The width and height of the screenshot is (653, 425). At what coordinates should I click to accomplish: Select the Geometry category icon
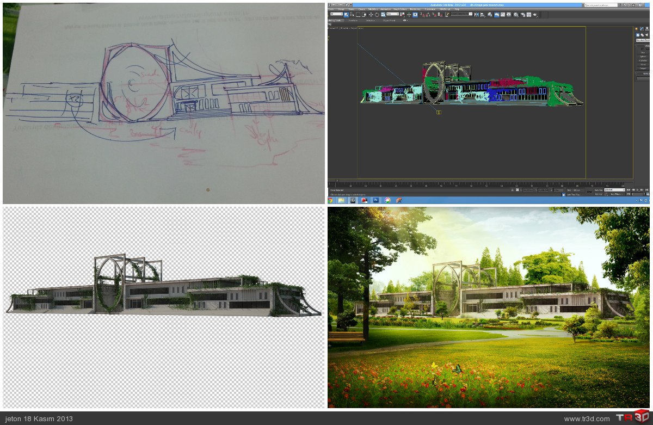tap(638, 35)
